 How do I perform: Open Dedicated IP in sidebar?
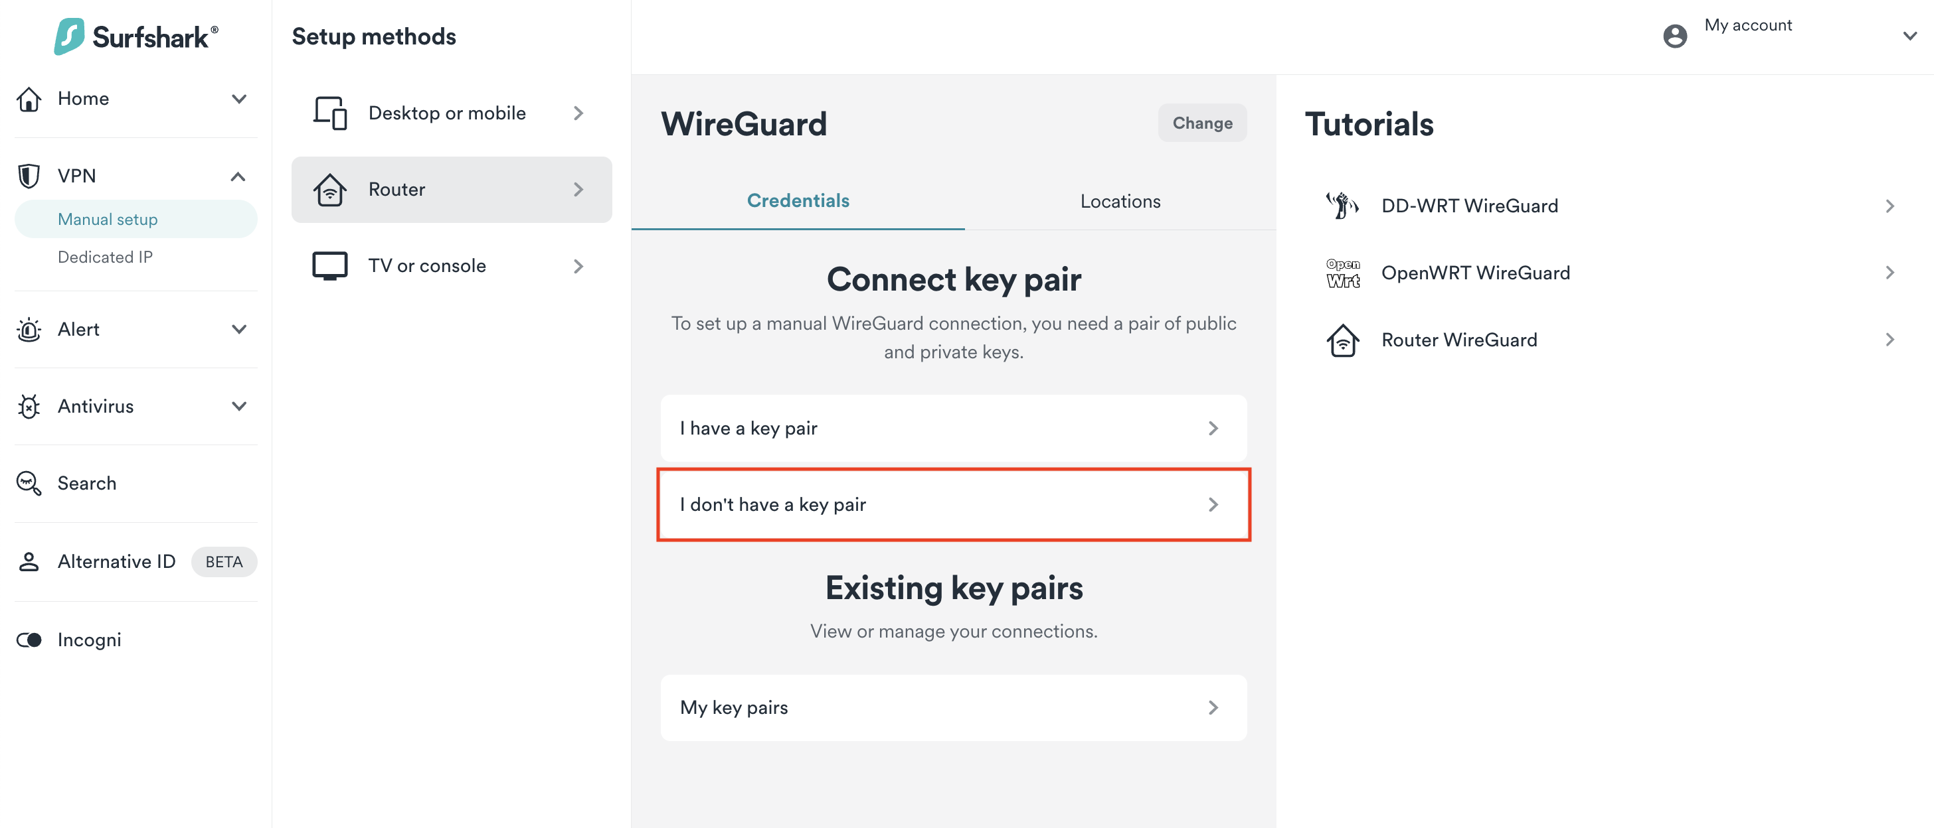105,257
